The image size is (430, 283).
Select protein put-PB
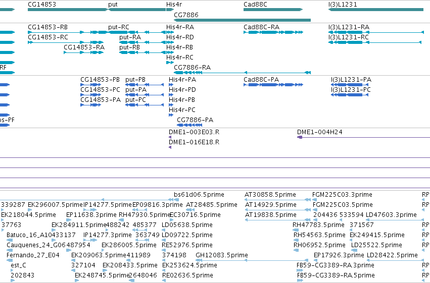(x=145, y=85)
